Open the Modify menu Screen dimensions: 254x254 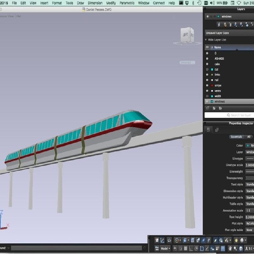tap(111, 3)
